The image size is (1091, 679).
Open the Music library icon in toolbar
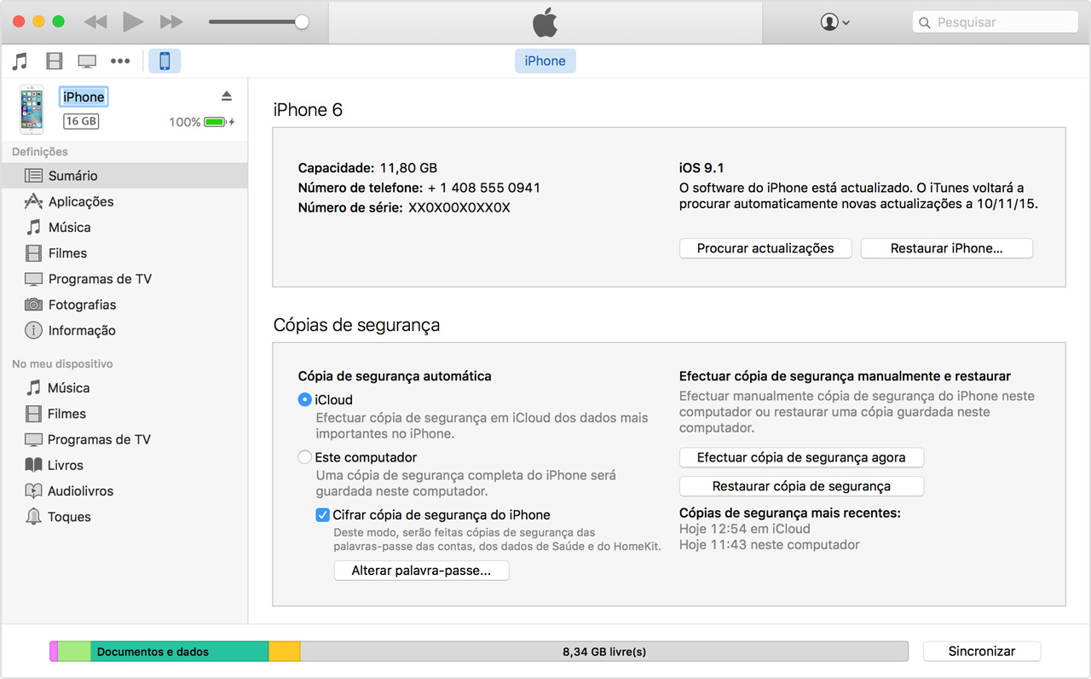click(20, 61)
